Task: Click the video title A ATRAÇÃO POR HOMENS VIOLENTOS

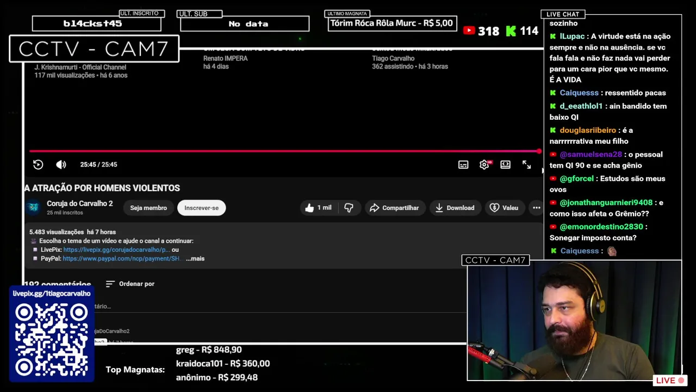Action: pyautogui.click(x=102, y=188)
